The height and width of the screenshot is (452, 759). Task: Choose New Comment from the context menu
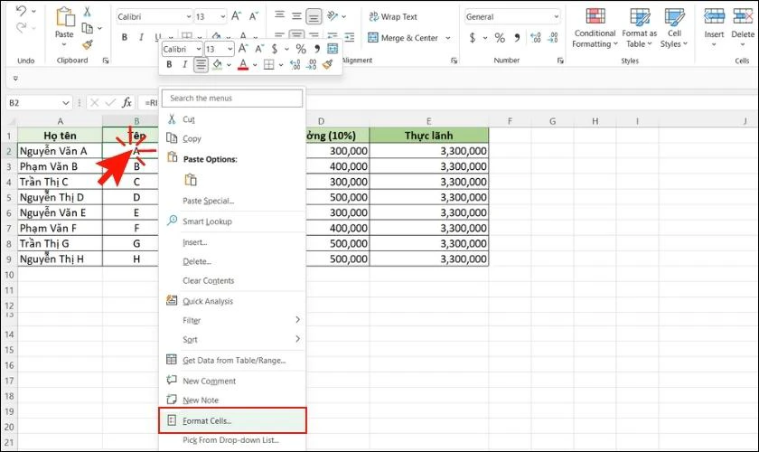click(233, 381)
